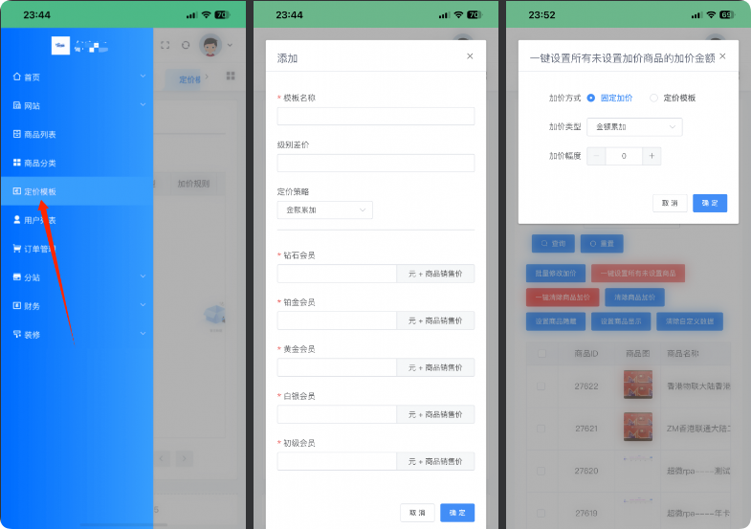Select the 定价模板 radio option
The height and width of the screenshot is (529, 751).
654,98
